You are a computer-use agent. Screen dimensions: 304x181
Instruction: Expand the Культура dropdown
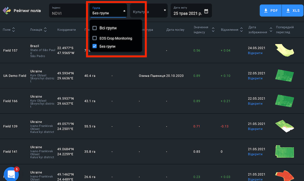(165, 10)
